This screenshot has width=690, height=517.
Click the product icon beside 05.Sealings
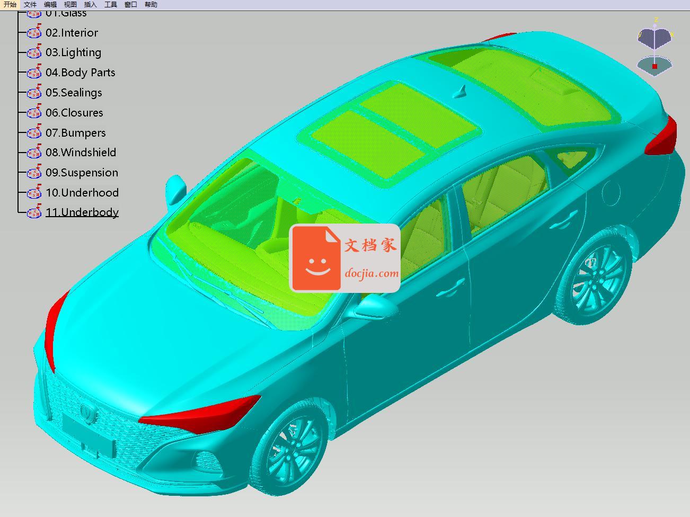click(x=34, y=92)
